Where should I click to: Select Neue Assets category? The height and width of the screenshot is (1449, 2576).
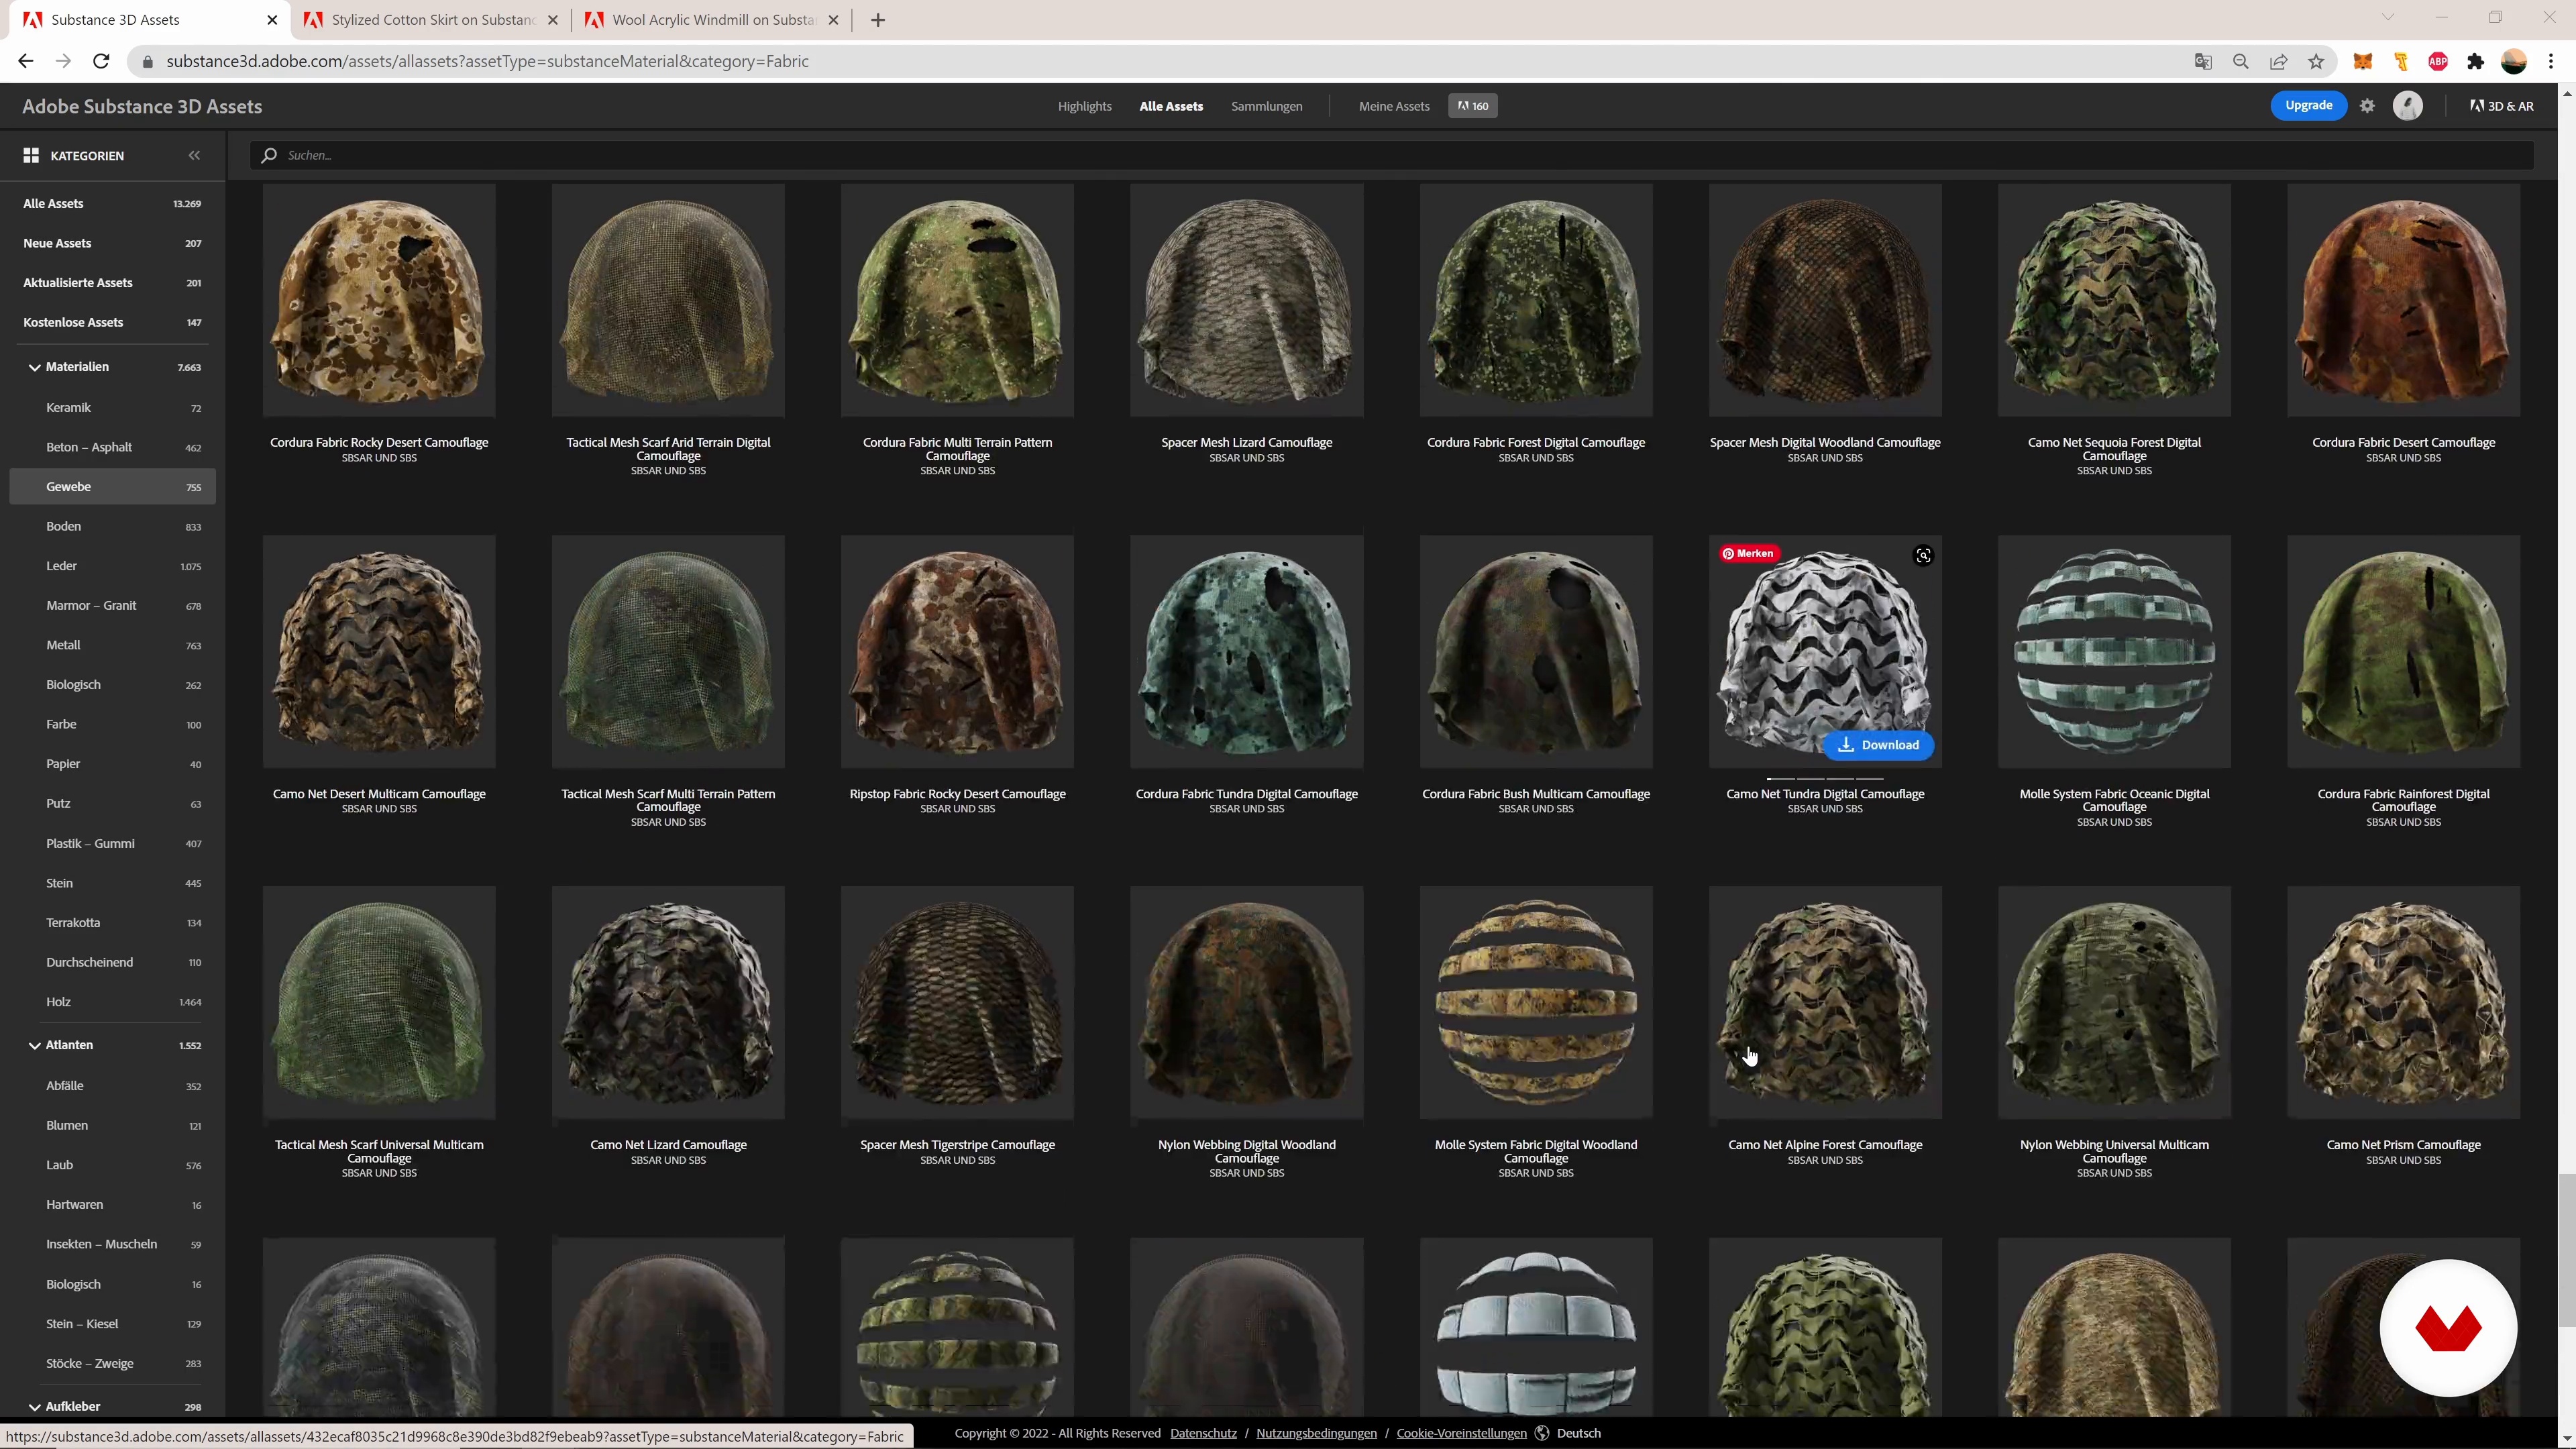(x=112, y=243)
